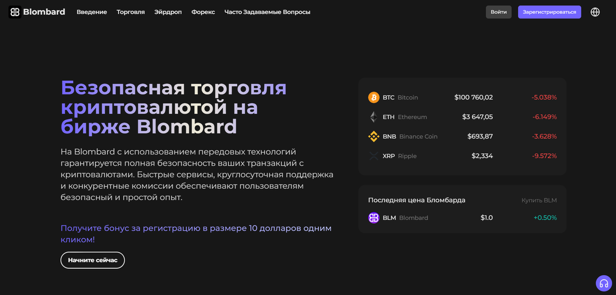Select the -9.572% change value
The height and width of the screenshot is (295, 616).
[x=544, y=156]
